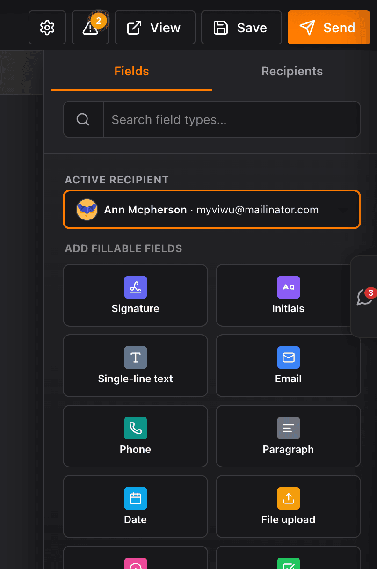
Task: Insert a Date field
Action: point(135,506)
